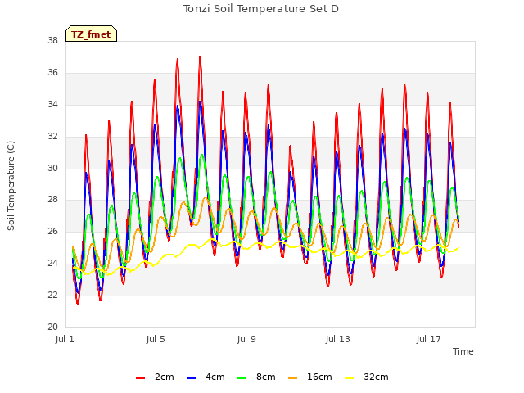Click the TZ_fmet label box
Viewport: 524px width, 393px height.
tap(91, 34)
